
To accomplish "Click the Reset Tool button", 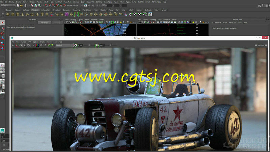I will pos(44,23).
